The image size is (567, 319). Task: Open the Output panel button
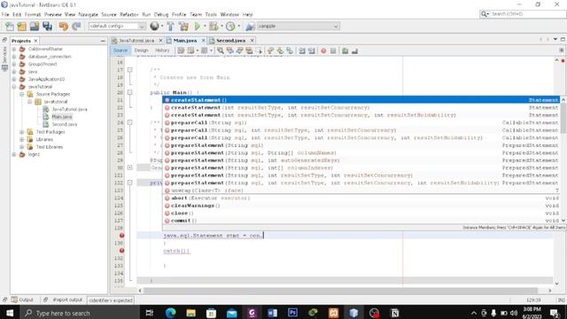(x=22, y=300)
